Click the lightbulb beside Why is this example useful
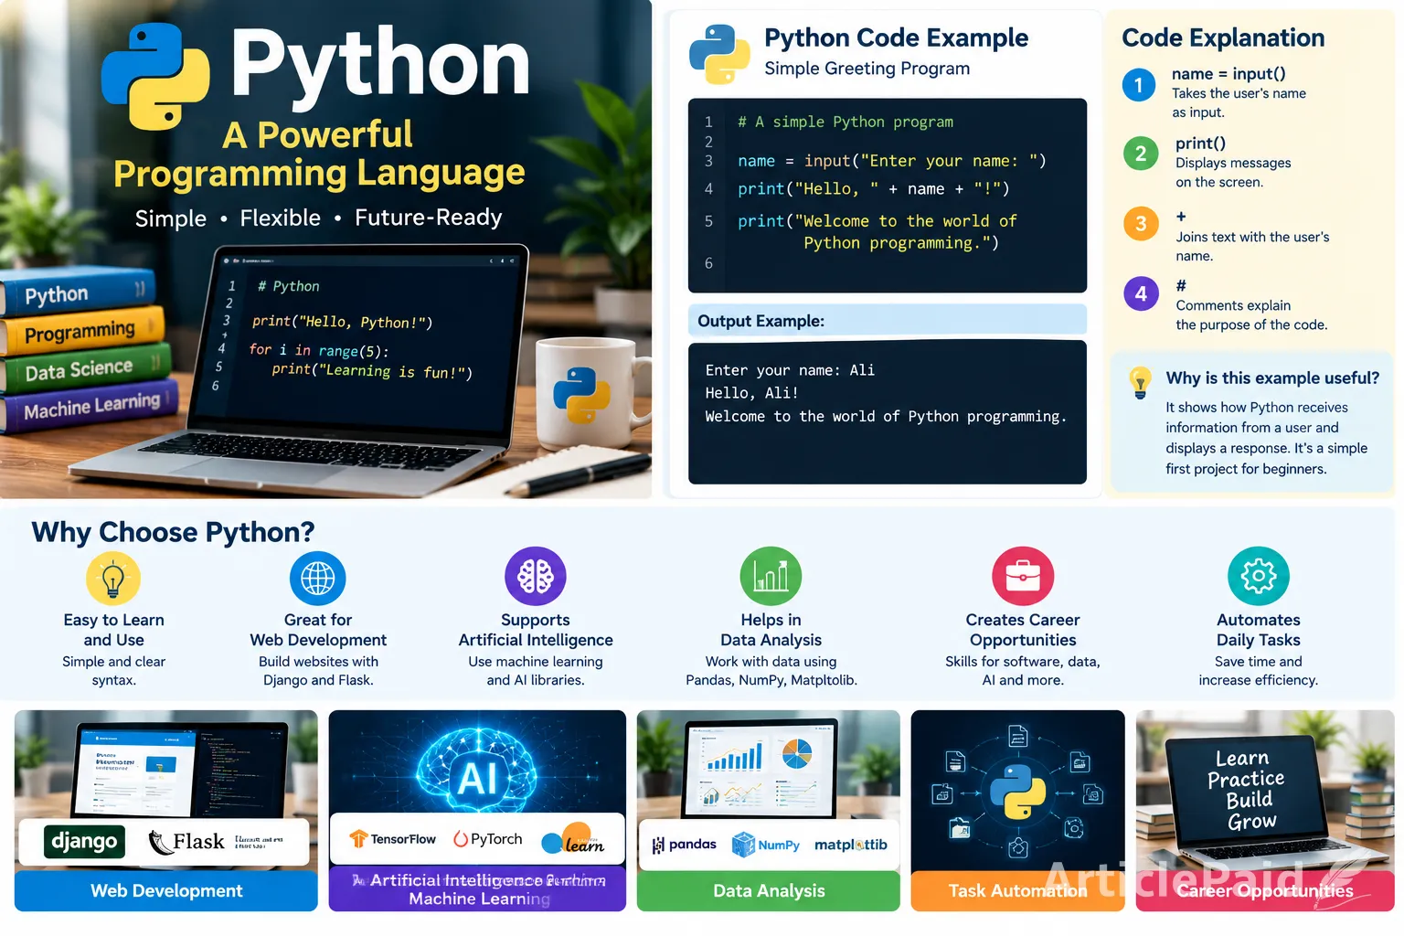Screen dimensions: 1404x936 coord(1140,382)
